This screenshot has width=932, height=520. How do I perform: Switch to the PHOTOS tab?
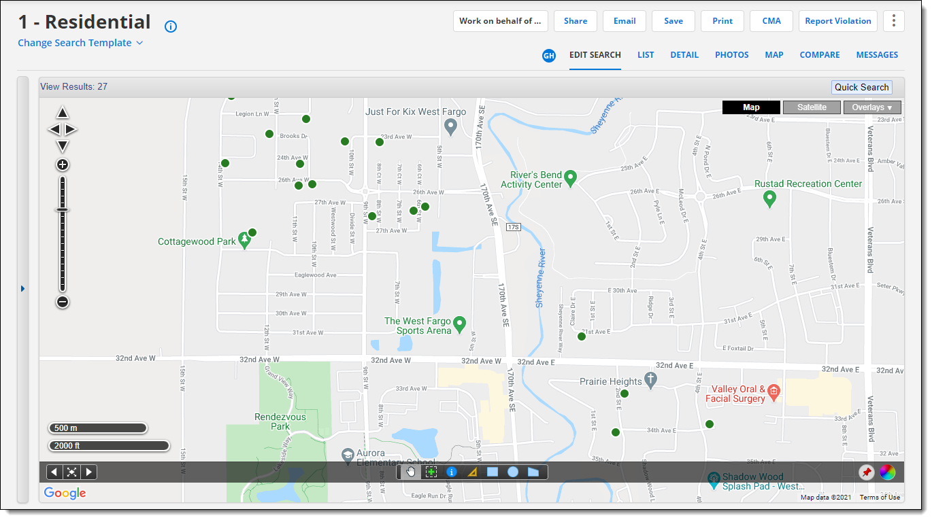coord(732,55)
